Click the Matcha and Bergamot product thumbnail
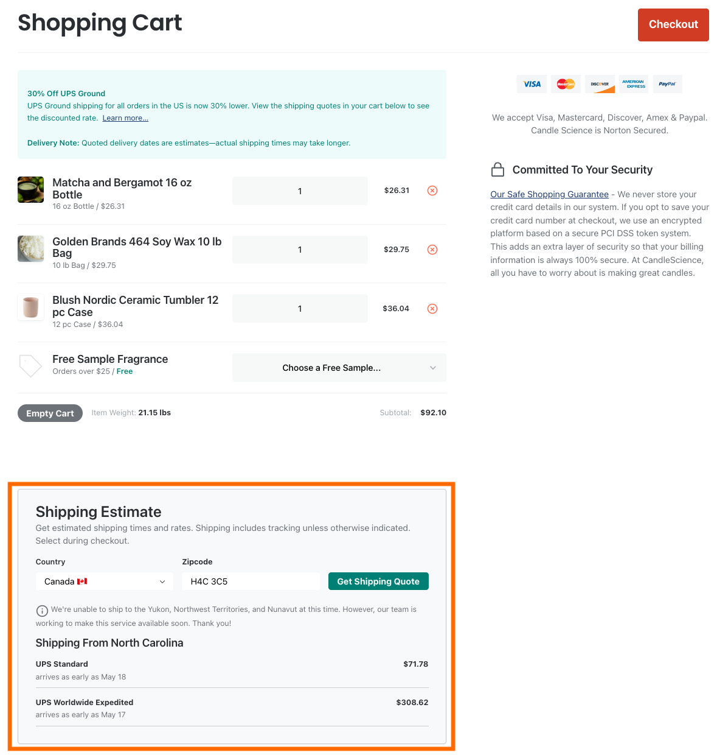 (x=30, y=189)
